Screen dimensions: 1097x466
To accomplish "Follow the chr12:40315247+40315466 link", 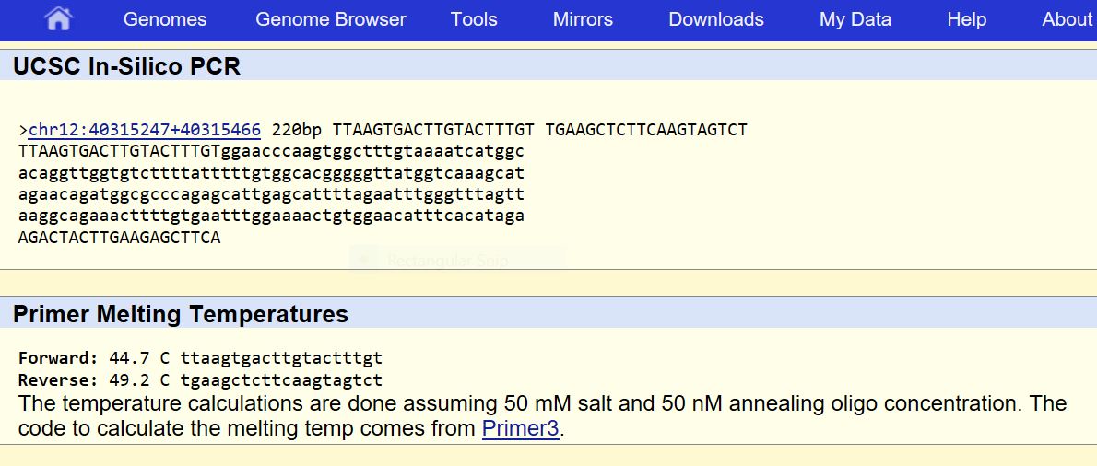I will coord(145,130).
